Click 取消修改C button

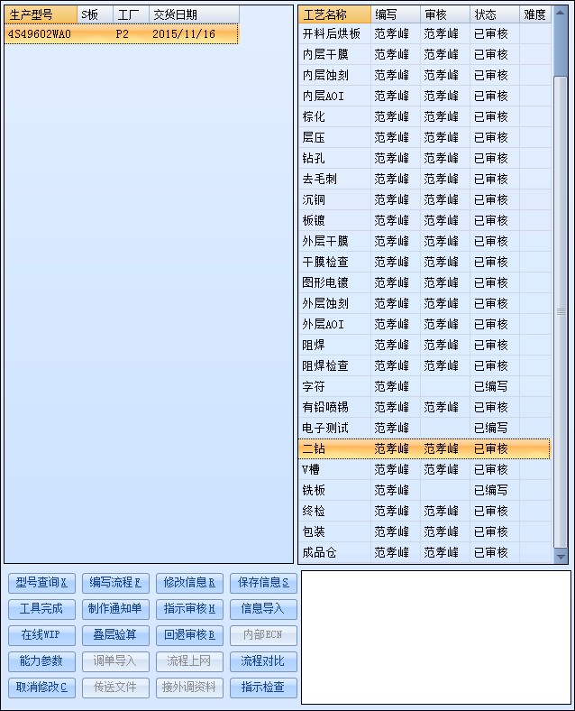[x=41, y=688]
